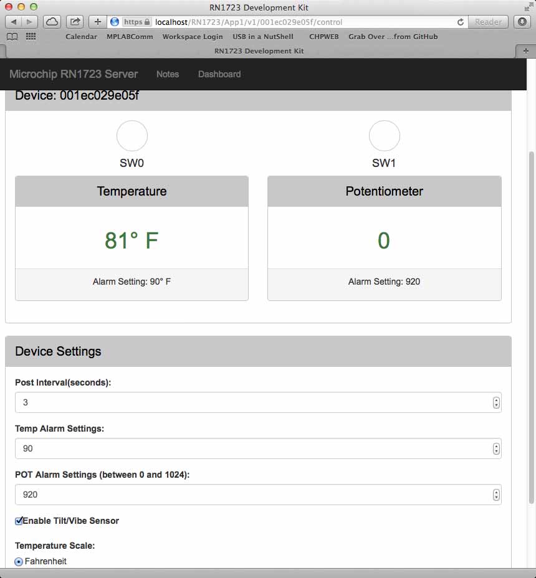The width and height of the screenshot is (536, 578).
Task: Click the Microchip RN1723 Server brand link
Action: pyautogui.click(x=74, y=74)
